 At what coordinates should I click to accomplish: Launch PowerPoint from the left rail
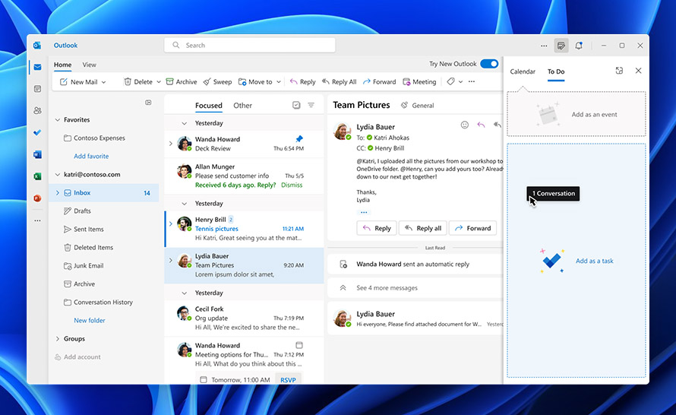(x=37, y=198)
